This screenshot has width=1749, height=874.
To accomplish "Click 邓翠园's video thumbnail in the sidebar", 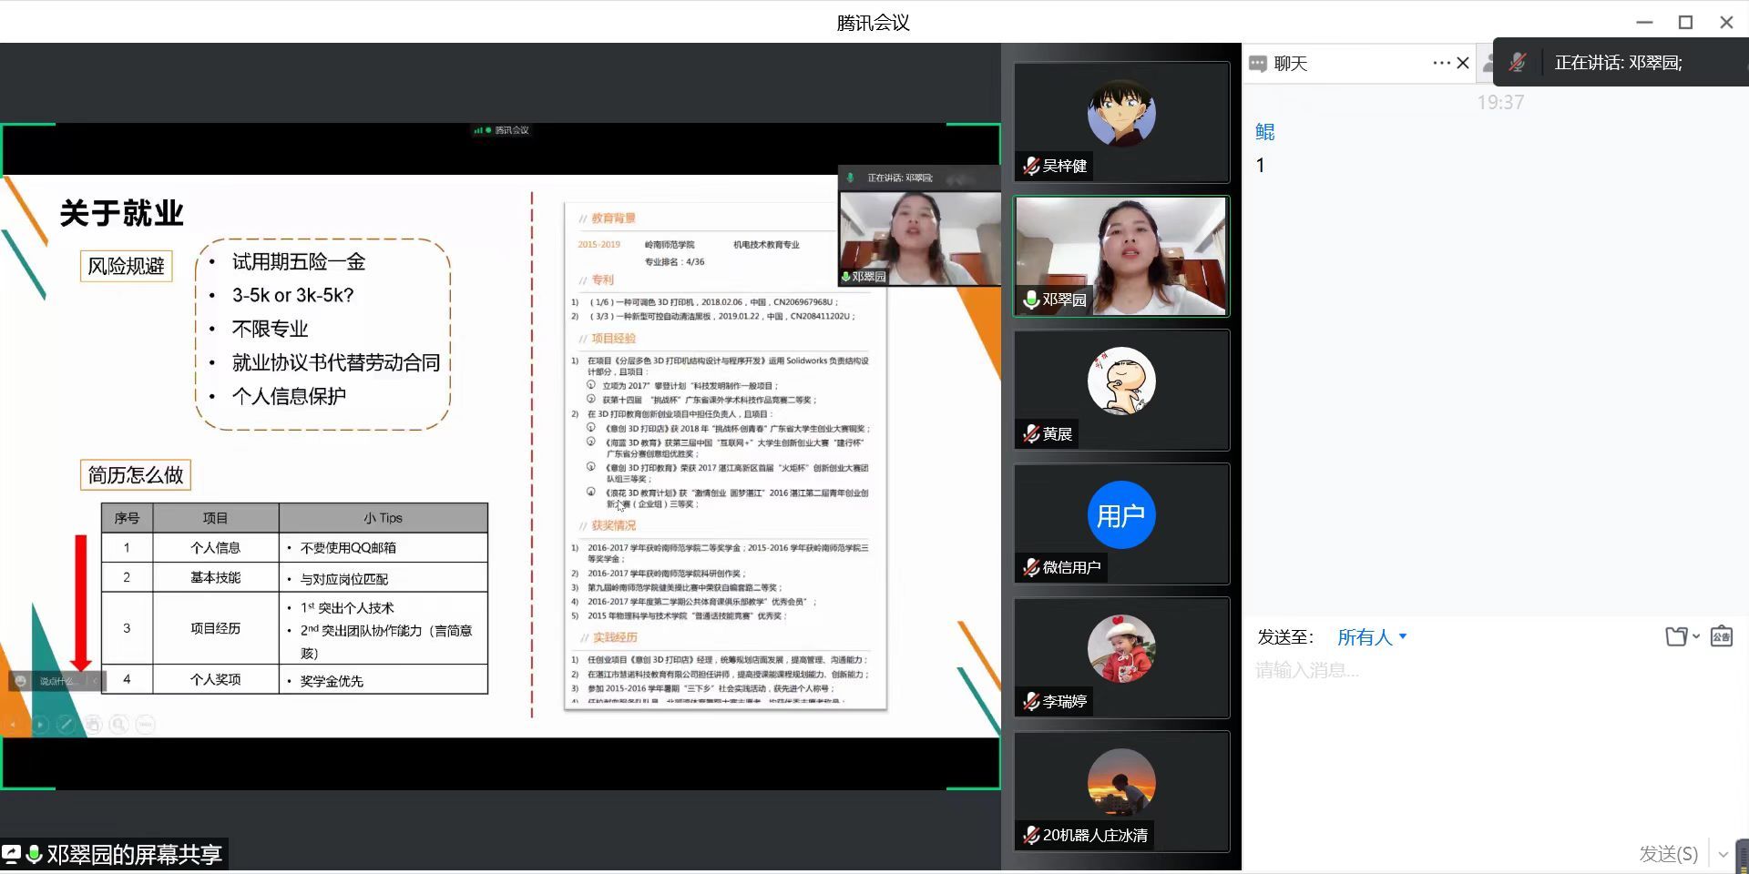I will coord(1121,256).
